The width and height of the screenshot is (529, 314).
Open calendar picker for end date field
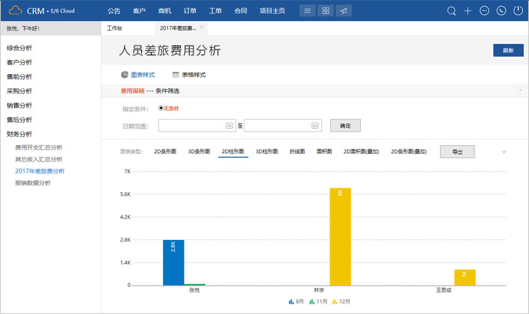point(315,126)
